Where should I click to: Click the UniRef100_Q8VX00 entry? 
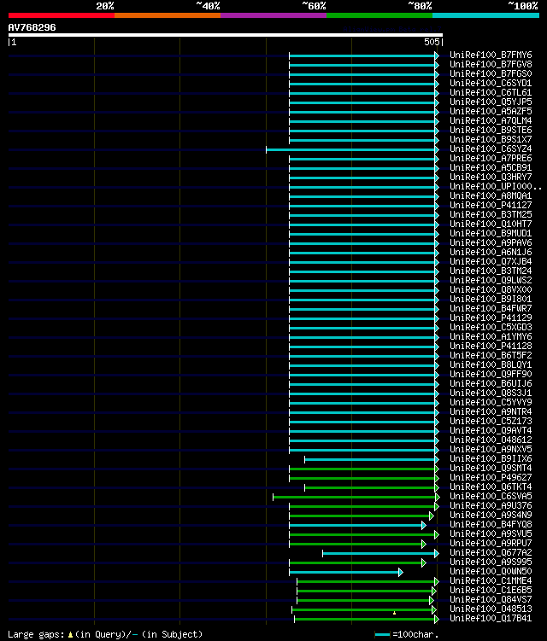point(491,290)
